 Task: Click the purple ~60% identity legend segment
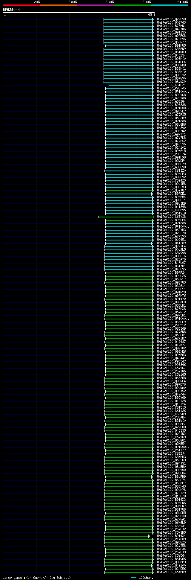95,5
